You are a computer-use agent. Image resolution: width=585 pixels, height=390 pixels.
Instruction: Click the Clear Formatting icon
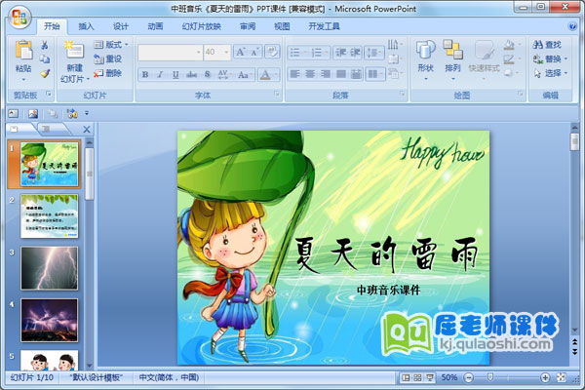tap(272, 53)
